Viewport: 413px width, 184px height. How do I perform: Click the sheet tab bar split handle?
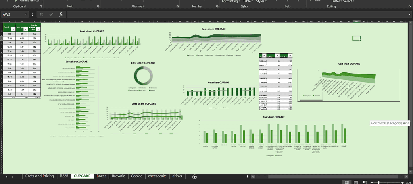(x=247, y=177)
